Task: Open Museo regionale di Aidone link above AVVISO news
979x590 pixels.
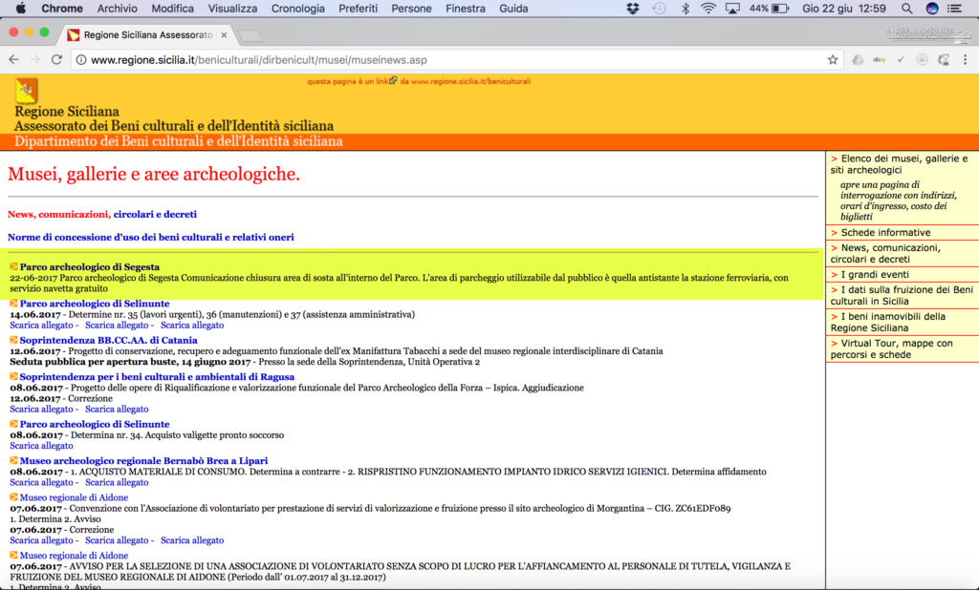Action: (x=74, y=556)
